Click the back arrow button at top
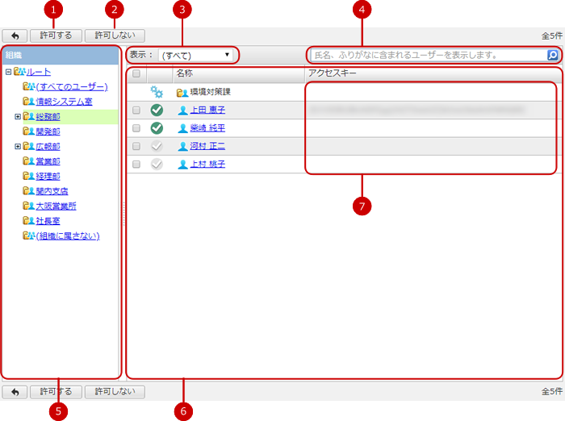Screen dimensions: 565x421 pos(15,35)
